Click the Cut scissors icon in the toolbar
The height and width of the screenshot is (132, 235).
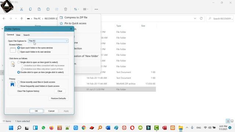(x=21, y=9)
